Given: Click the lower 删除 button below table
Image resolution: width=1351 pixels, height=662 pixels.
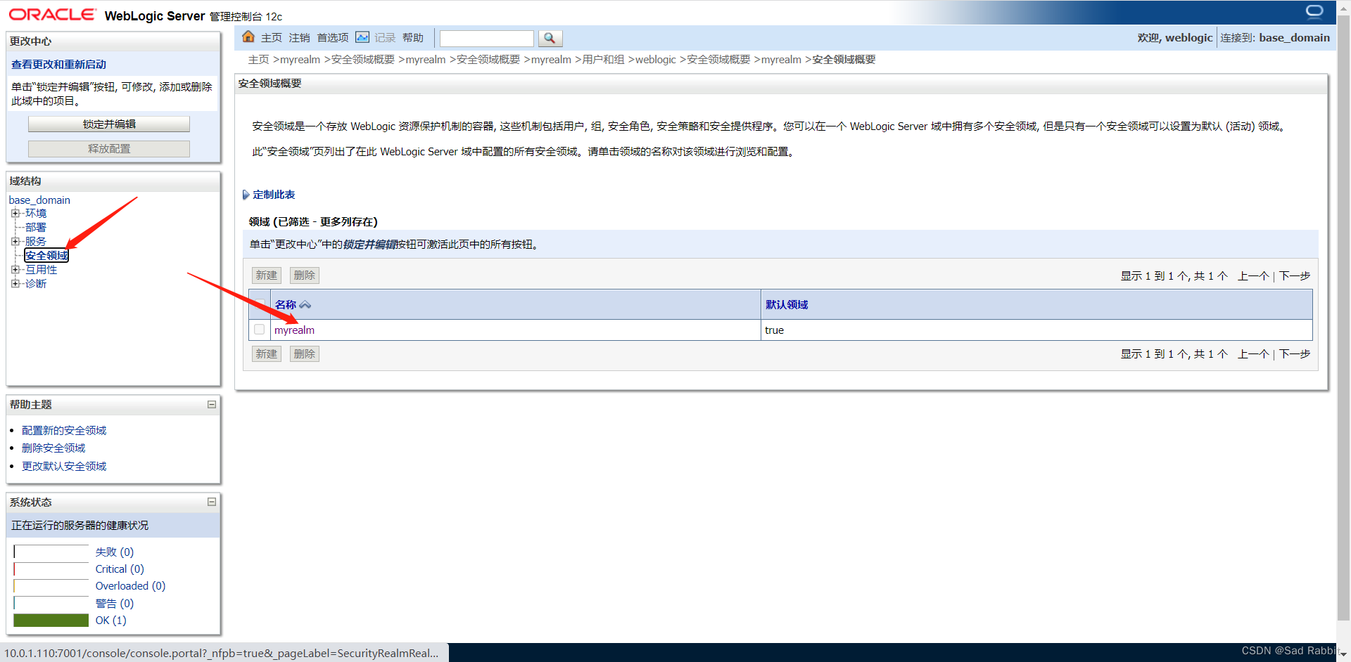Looking at the screenshot, I should coord(304,354).
